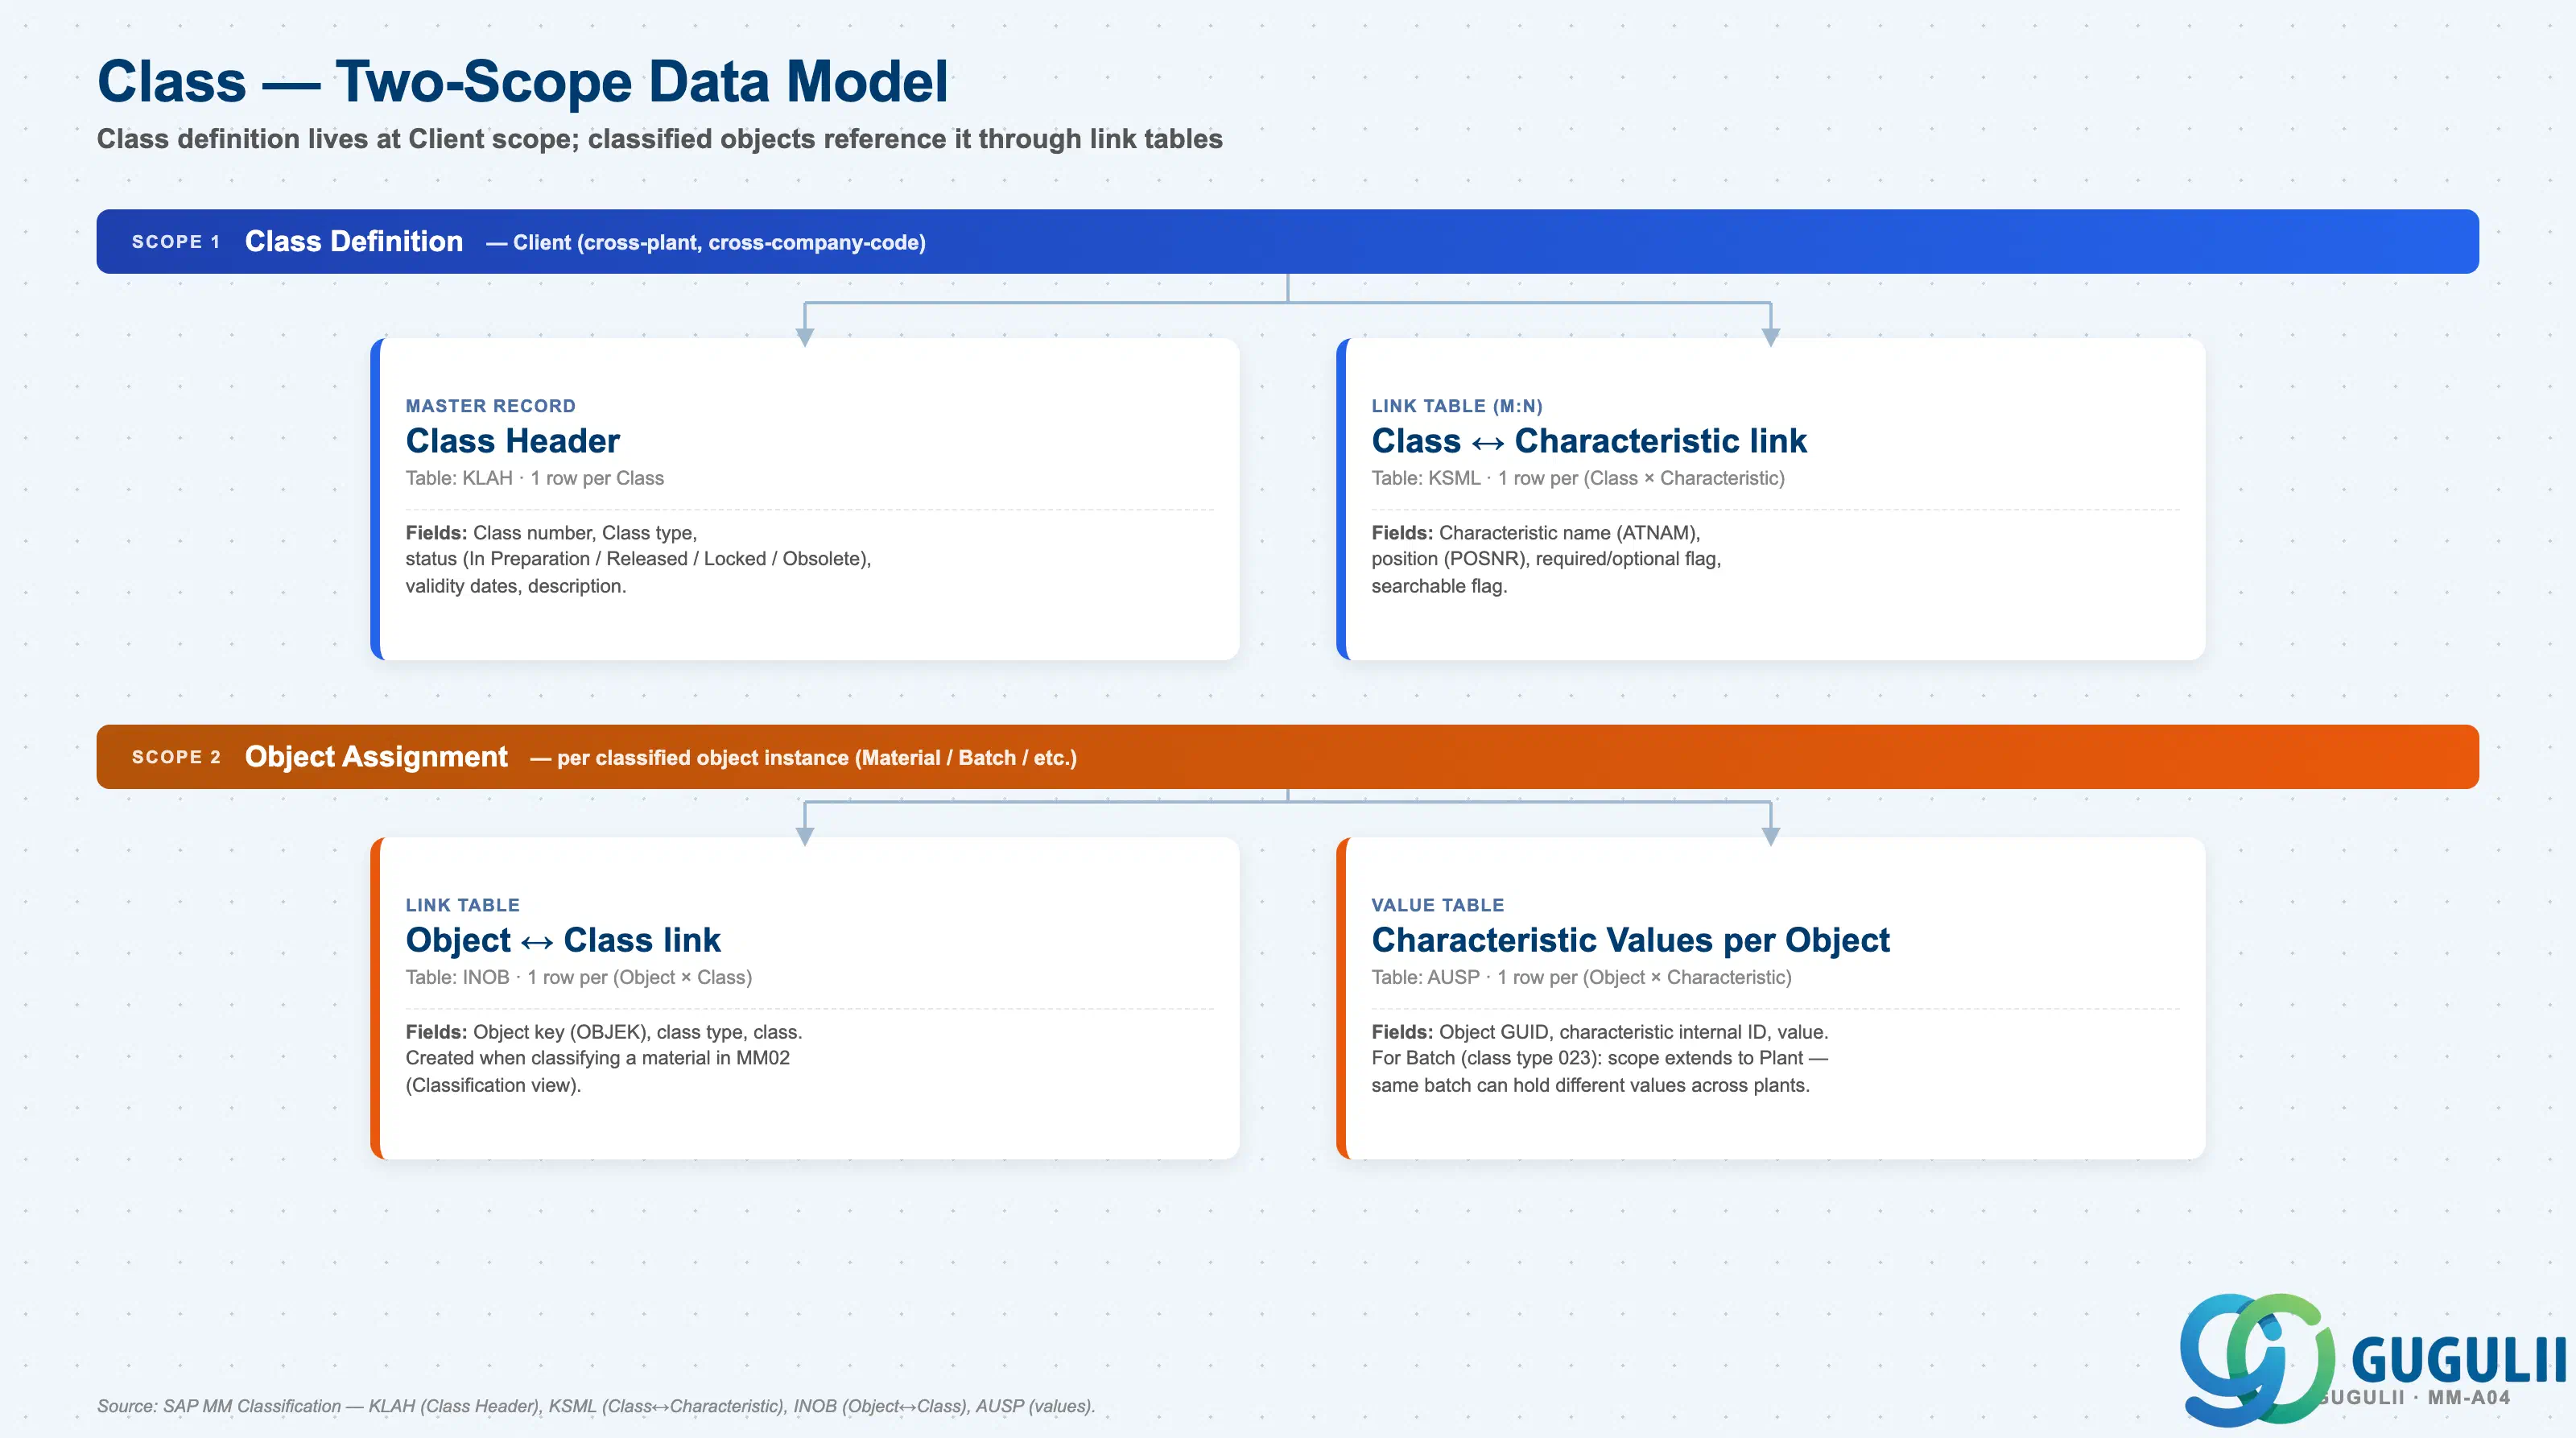Click the double arrow in Class ↔ Characteristic link
The height and width of the screenshot is (1438, 2576).
(x=1488, y=443)
